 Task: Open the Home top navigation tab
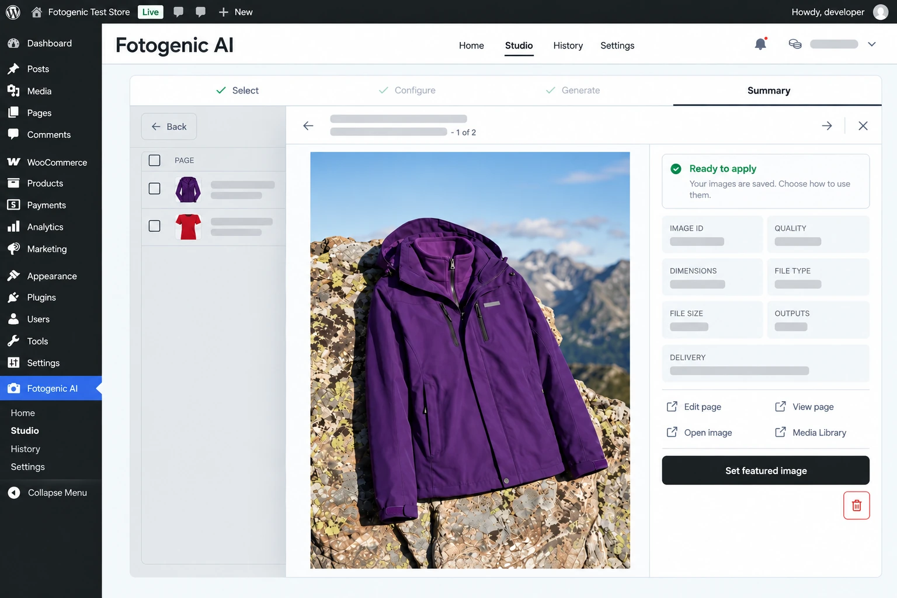[x=471, y=46]
